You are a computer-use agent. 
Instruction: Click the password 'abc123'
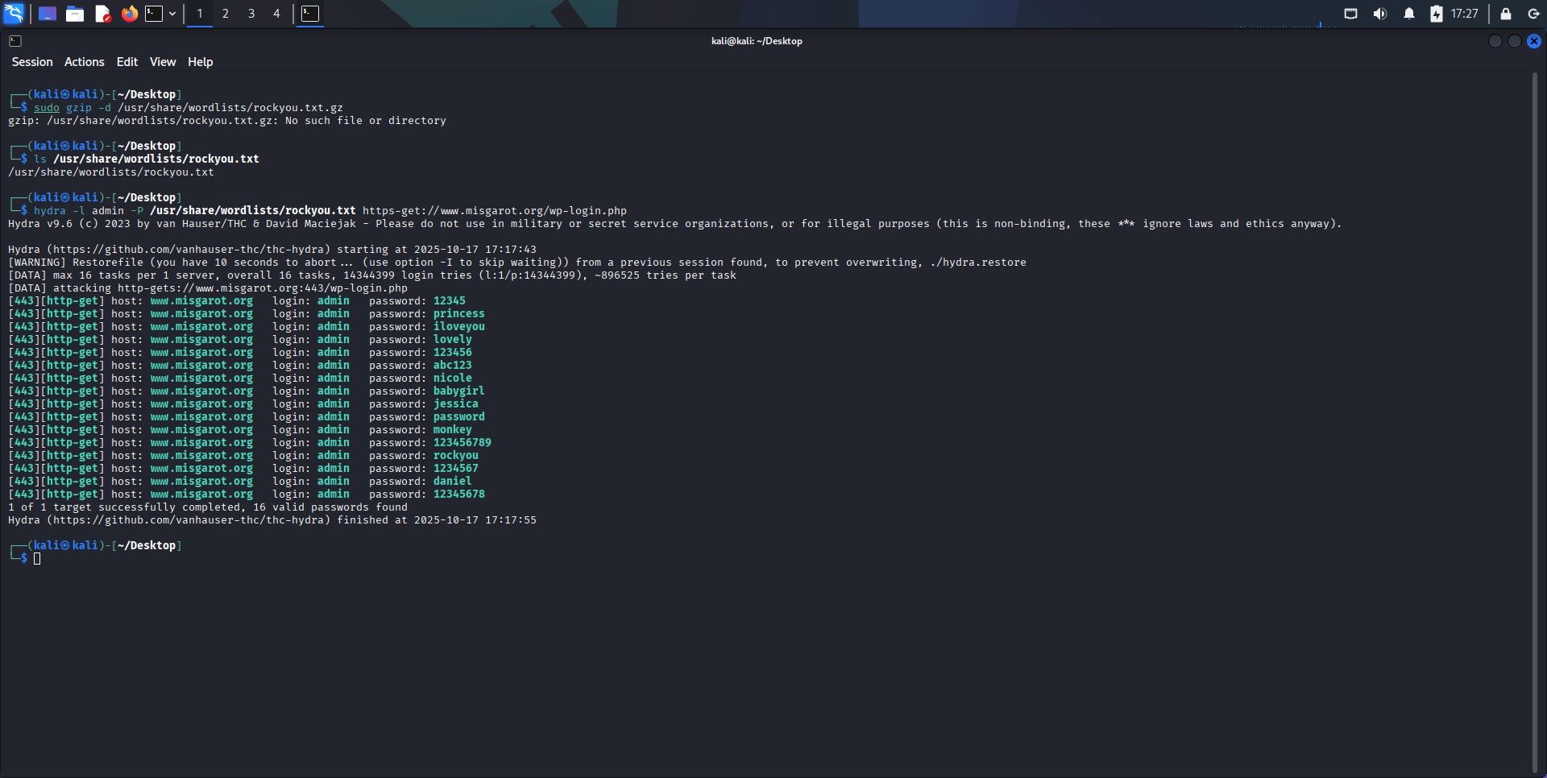(x=453, y=366)
